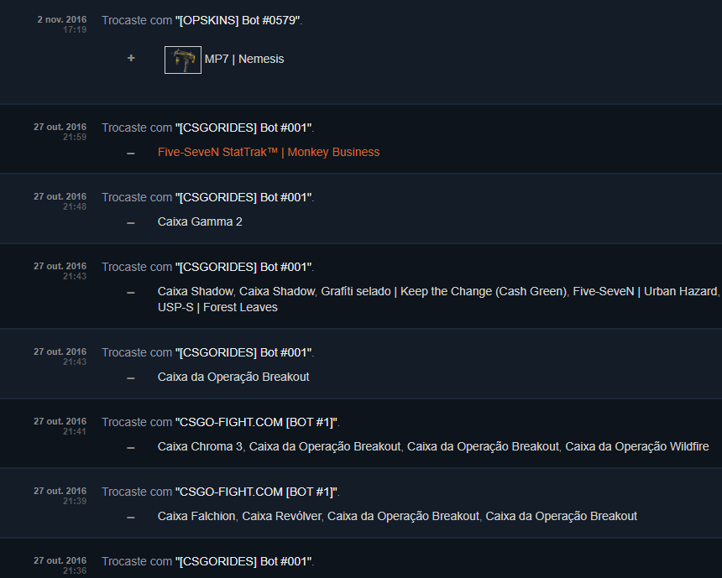
Task: Click the minus icon beside Caixa Gamma 2
Action: (131, 223)
